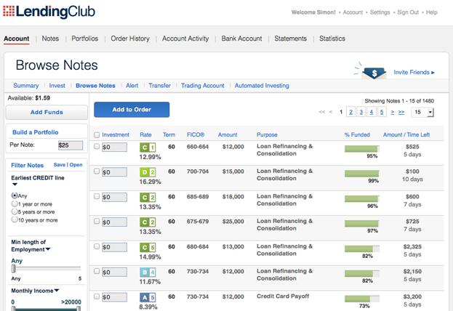Image resolution: width=453 pixels, height=311 pixels.
Task: Open the notes-per-page dropdown showing 15
Action: [422, 112]
